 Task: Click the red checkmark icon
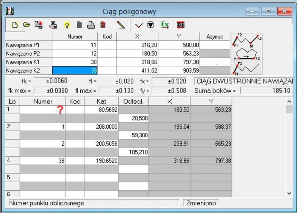click(139, 25)
